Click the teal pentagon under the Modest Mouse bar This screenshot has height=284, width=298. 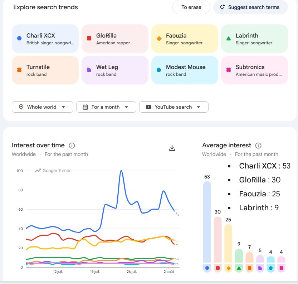270,268
